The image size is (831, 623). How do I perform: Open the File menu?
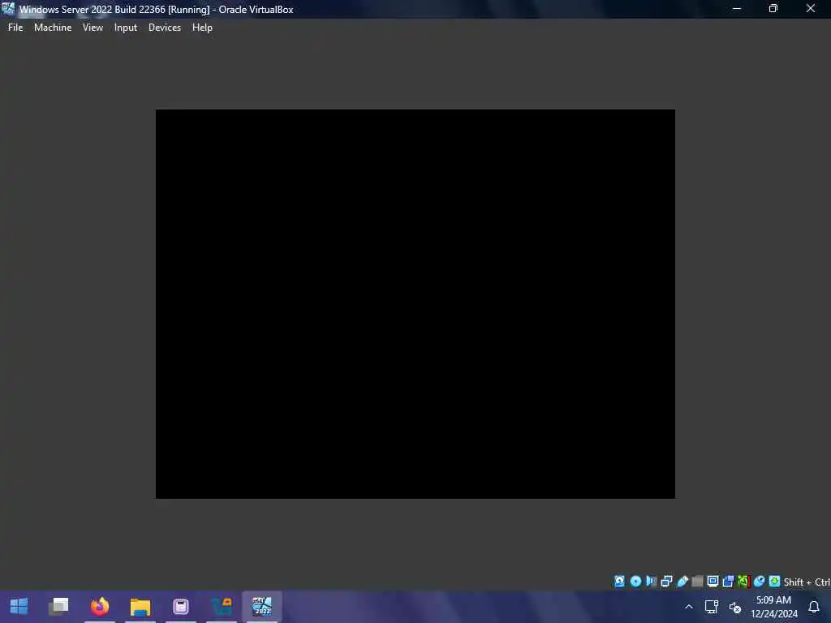point(15,28)
